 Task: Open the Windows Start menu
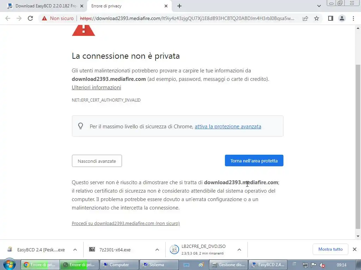(9, 264)
